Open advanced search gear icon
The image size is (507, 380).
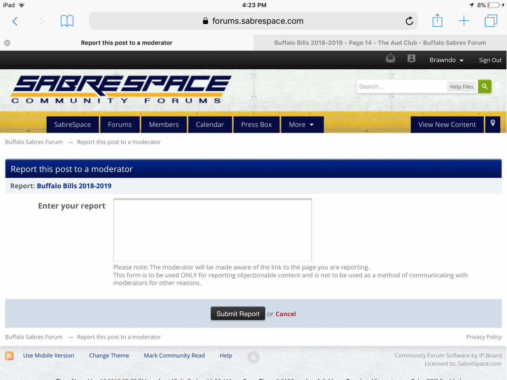click(498, 86)
